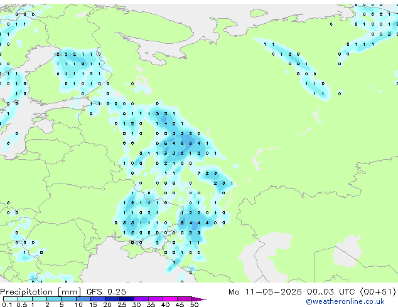This screenshot has height=307, width=398.
Task: Click the legend label '30'
Action: [x=136, y=304]
